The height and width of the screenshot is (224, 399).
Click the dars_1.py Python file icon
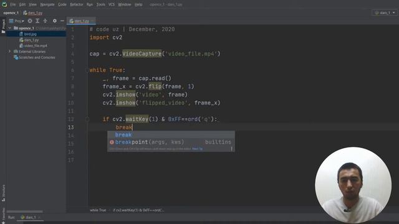pyautogui.click(x=21, y=40)
